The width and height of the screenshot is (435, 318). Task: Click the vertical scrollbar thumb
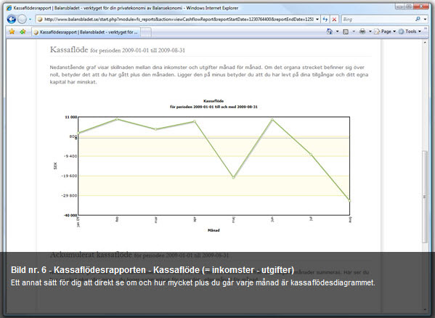pyautogui.click(x=425, y=197)
